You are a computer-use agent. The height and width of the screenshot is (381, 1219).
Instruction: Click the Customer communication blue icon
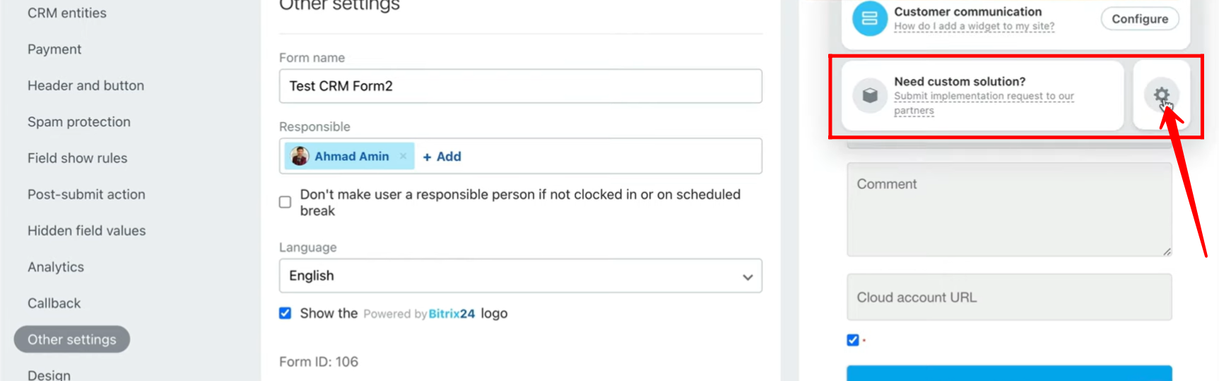[x=869, y=19]
